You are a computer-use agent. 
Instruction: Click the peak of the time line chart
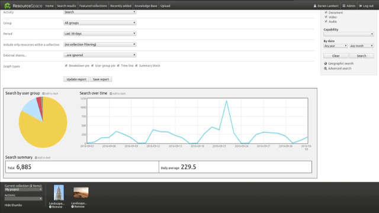[226, 101]
